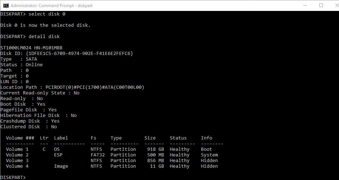The height and width of the screenshot is (180, 339).
Task: Click the 'Volume 2' row name
Action: click(x=17, y=155)
